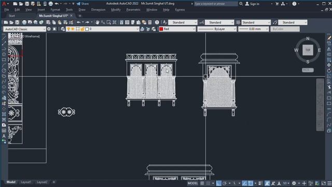
Task: Click the Plot printer icon in Standard toolbar
Action: [x=24, y=22]
